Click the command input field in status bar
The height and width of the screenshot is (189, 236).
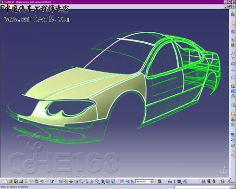(202, 187)
